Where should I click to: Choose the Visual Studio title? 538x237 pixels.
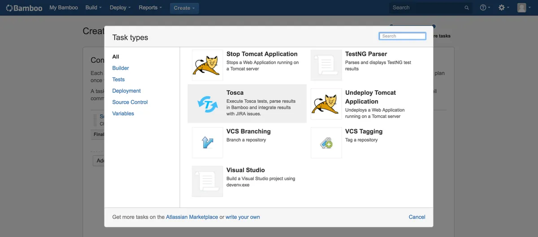(246, 170)
